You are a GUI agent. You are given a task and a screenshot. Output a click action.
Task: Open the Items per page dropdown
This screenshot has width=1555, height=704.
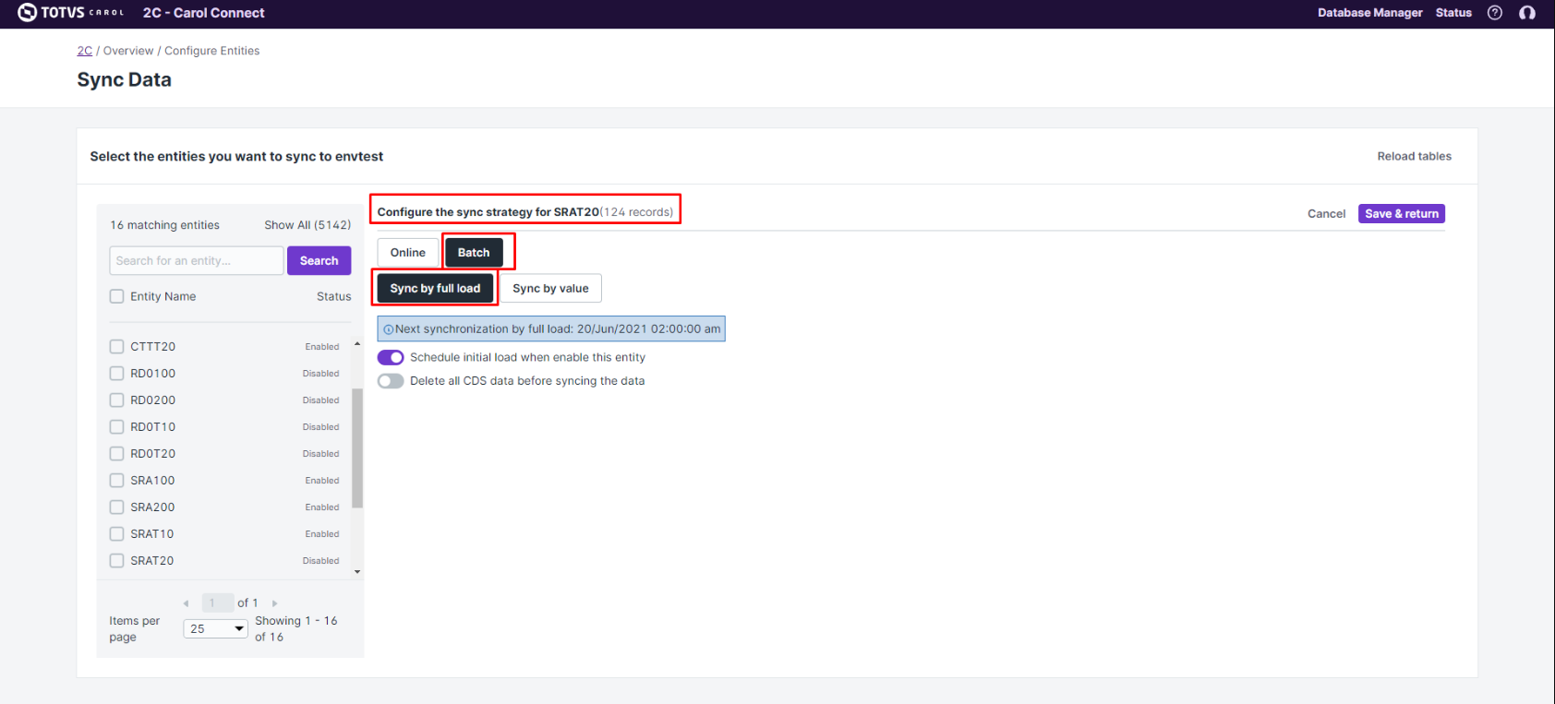pos(217,629)
